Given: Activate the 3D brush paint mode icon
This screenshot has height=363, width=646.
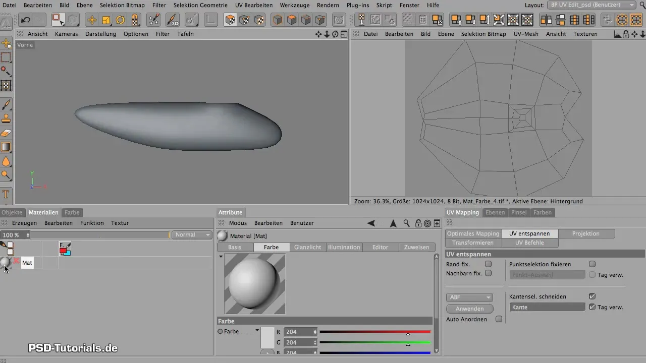Looking at the screenshot, I should [173, 20].
